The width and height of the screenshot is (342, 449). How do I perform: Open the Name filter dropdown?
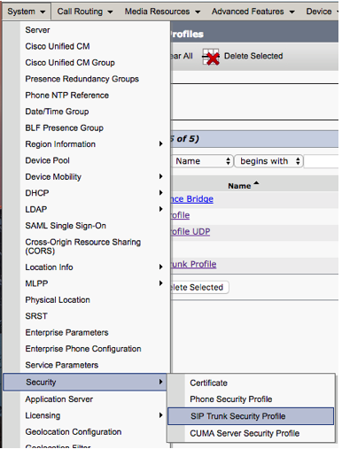(202, 161)
